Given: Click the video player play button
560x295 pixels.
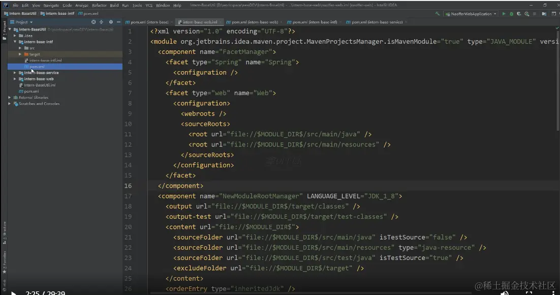Looking at the screenshot, I should [x=14, y=293].
